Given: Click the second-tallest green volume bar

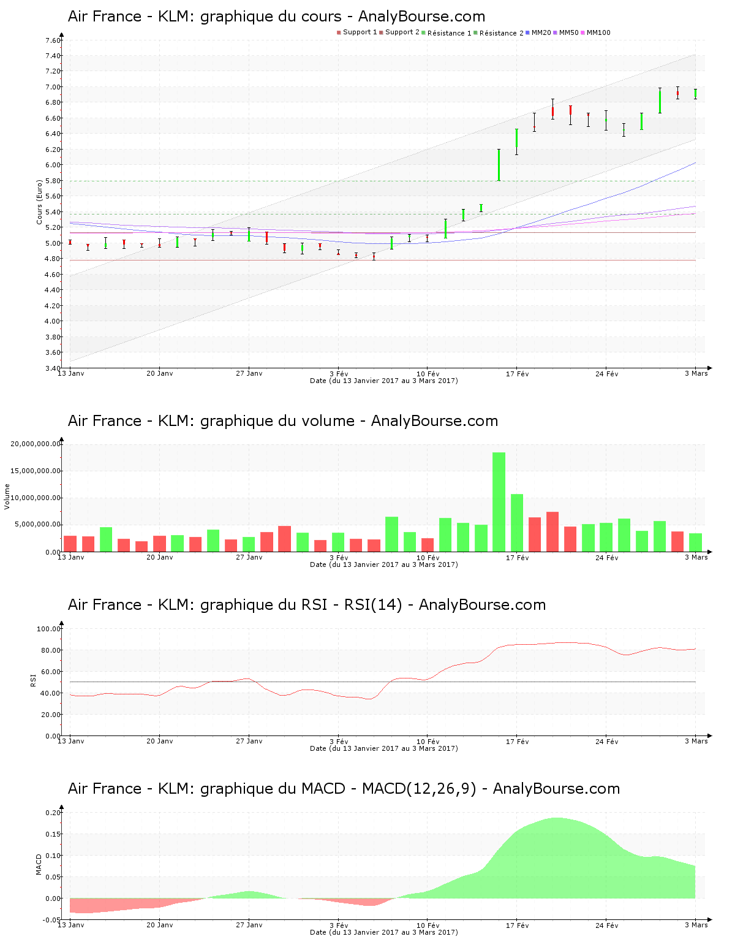Looking at the screenshot, I should pos(517,523).
